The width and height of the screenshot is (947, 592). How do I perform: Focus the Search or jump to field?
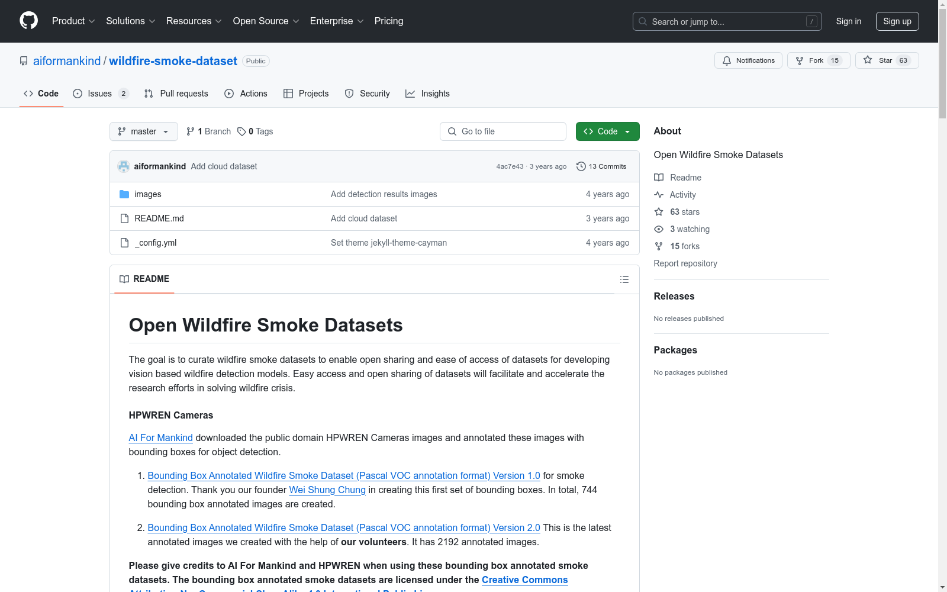click(727, 21)
